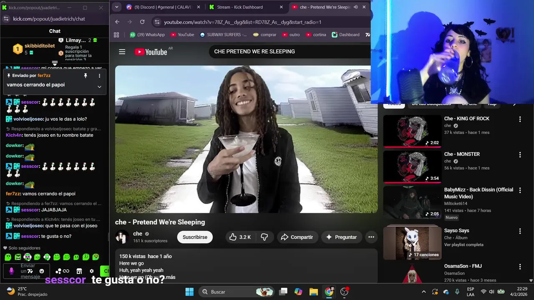Open Che - KING OF ROCK thumbnail
Image resolution: width=534 pixels, height=300 pixels.
pyautogui.click(x=412, y=131)
